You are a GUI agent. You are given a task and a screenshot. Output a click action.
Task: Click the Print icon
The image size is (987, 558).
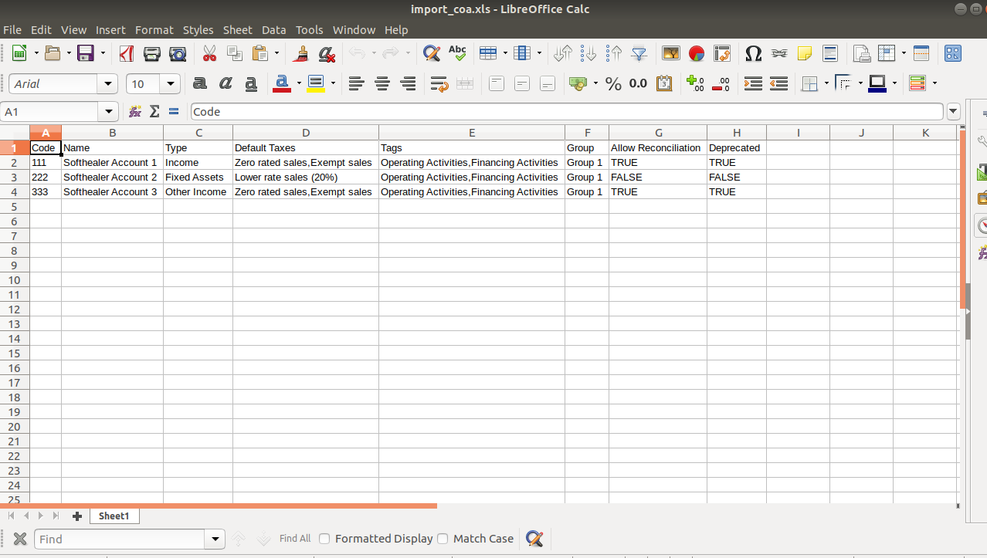coord(152,53)
